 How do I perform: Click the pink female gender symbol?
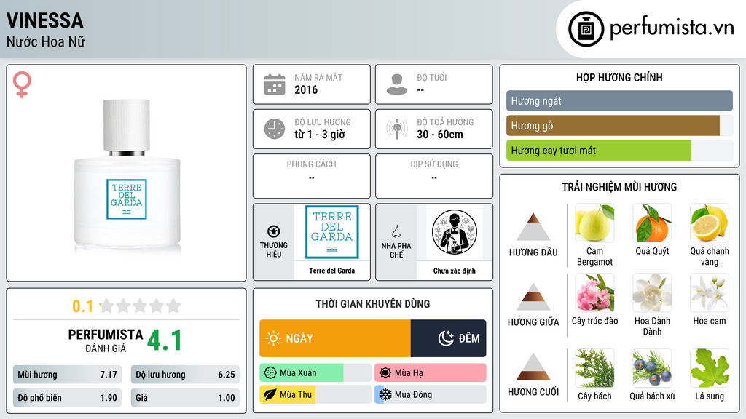22,84
